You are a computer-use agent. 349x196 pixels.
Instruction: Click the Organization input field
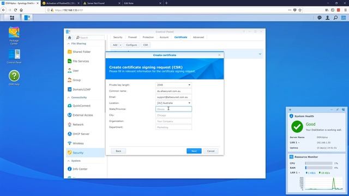pos(173,121)
